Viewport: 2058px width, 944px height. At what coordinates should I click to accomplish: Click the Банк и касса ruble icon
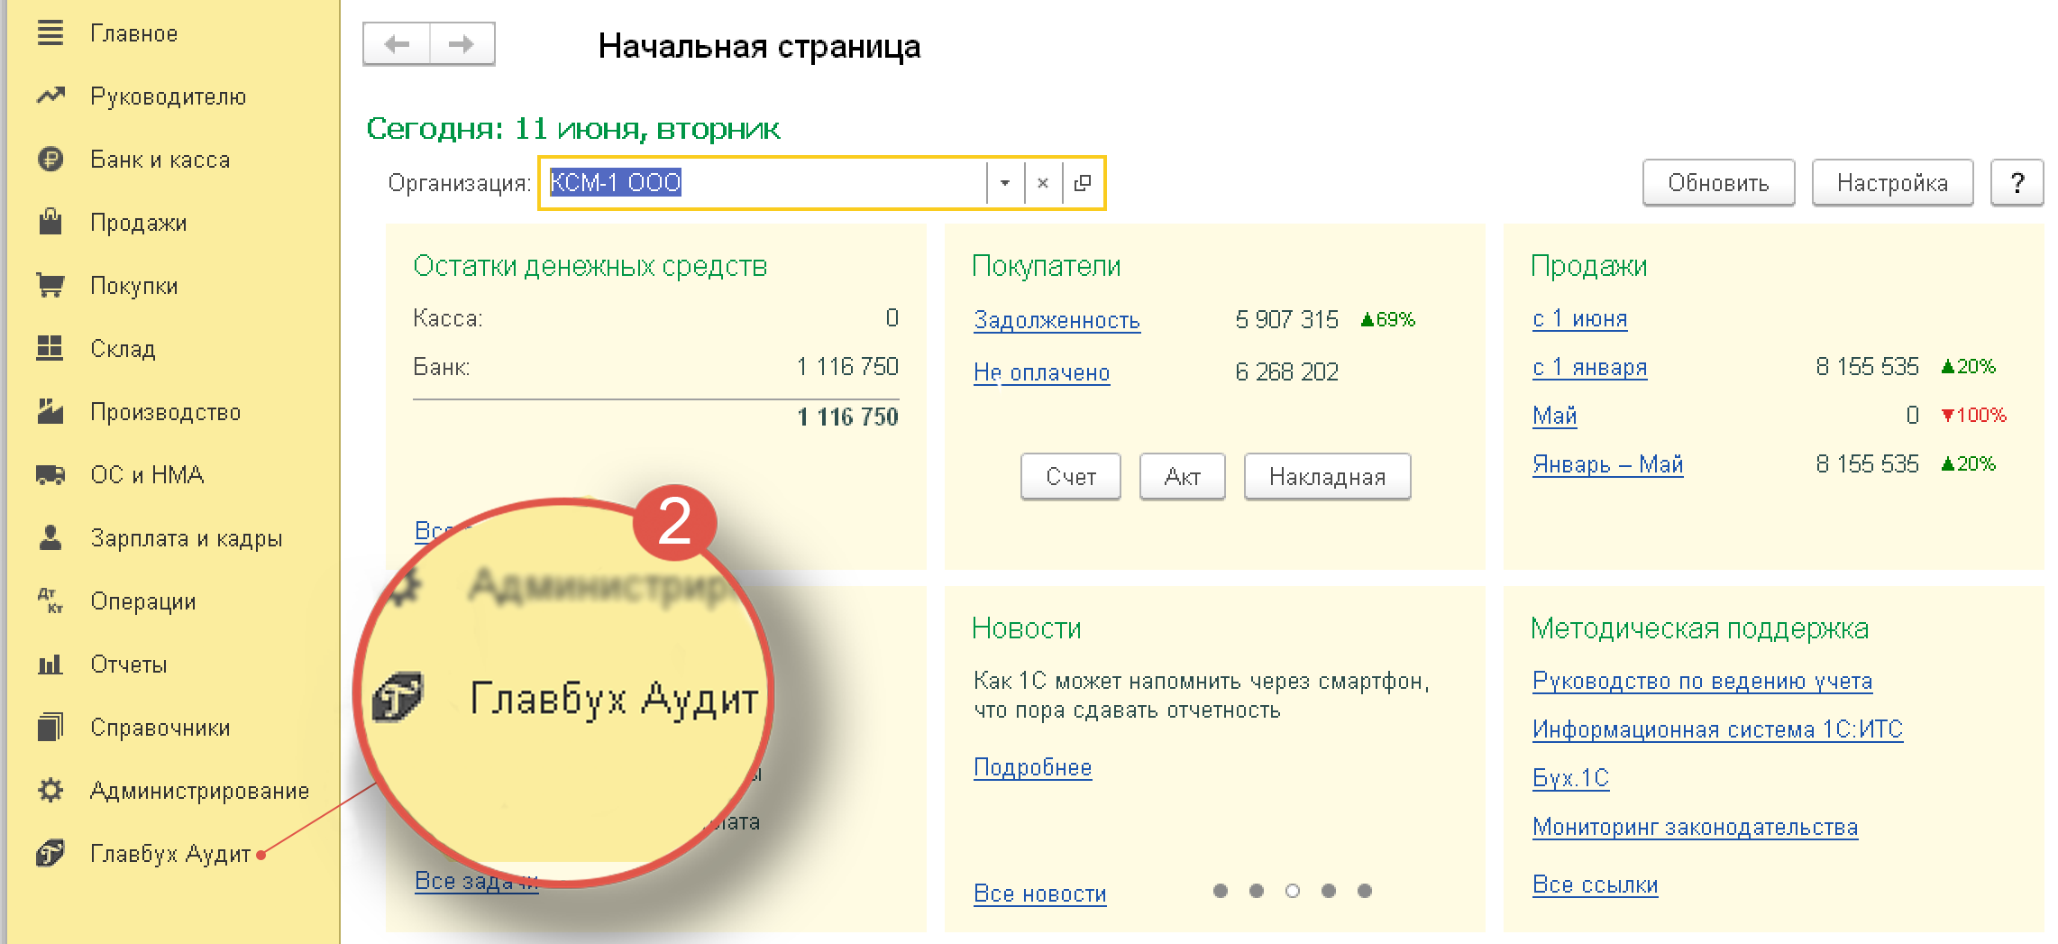50,160
